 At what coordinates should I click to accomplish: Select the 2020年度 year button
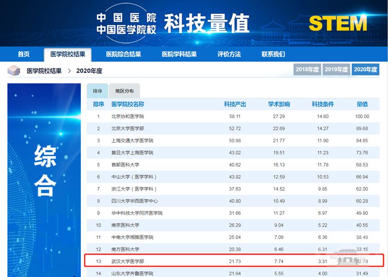[x=365, y=70]
